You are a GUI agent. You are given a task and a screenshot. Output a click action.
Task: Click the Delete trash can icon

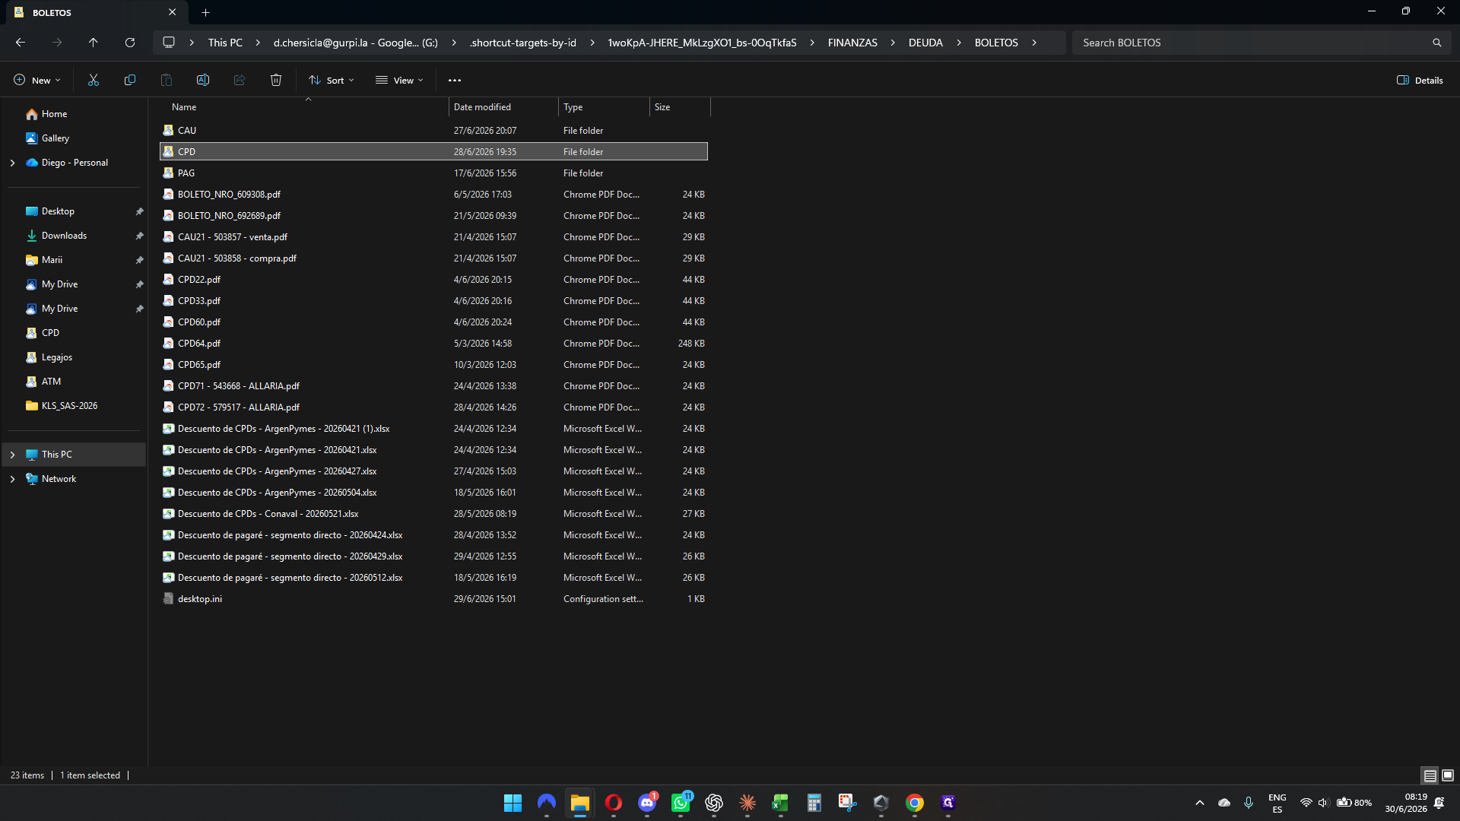tap(276, 80)
